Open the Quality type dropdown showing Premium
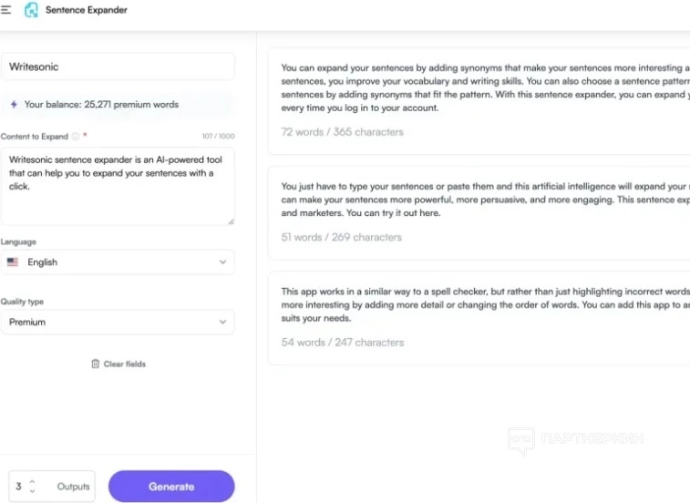This screenshot has width=690, height=503. click(117, 322)
